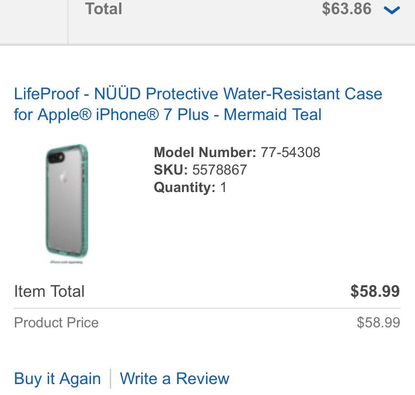This screenshot has height=395, width=415.
Task: Click the Product Price label
Action: pyautogui.click(x=56, y=323)
